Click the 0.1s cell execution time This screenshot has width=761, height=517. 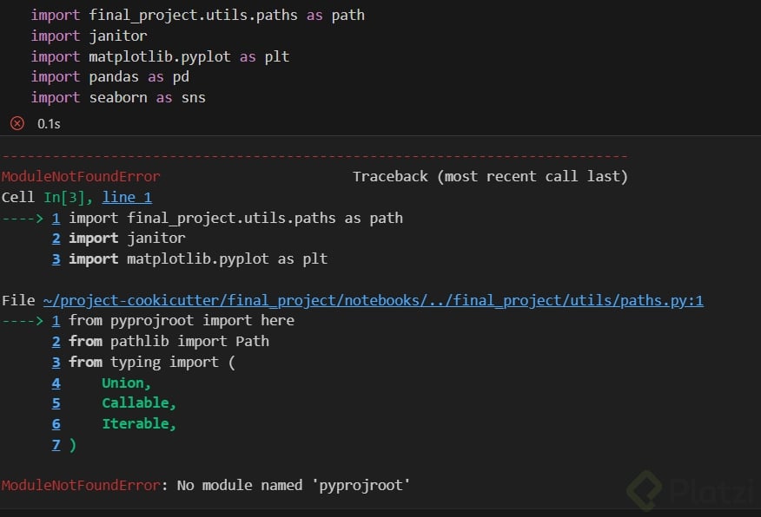[x=49, y=123]
